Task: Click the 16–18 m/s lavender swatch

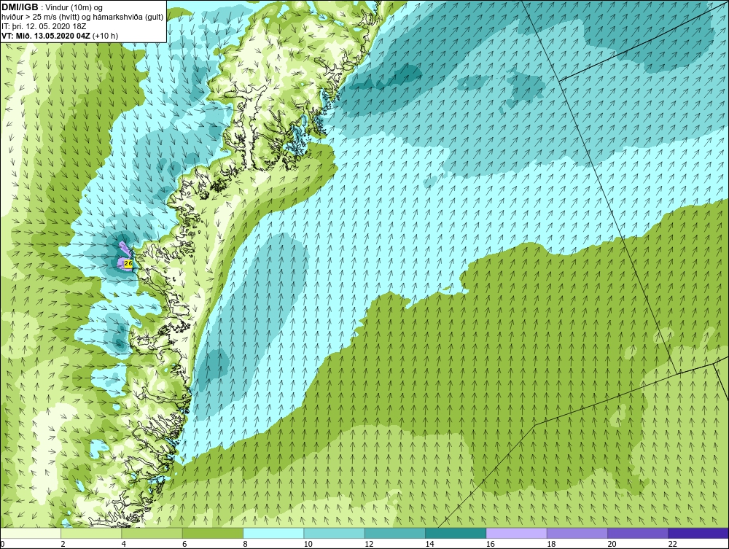Action: pos(517,533)
